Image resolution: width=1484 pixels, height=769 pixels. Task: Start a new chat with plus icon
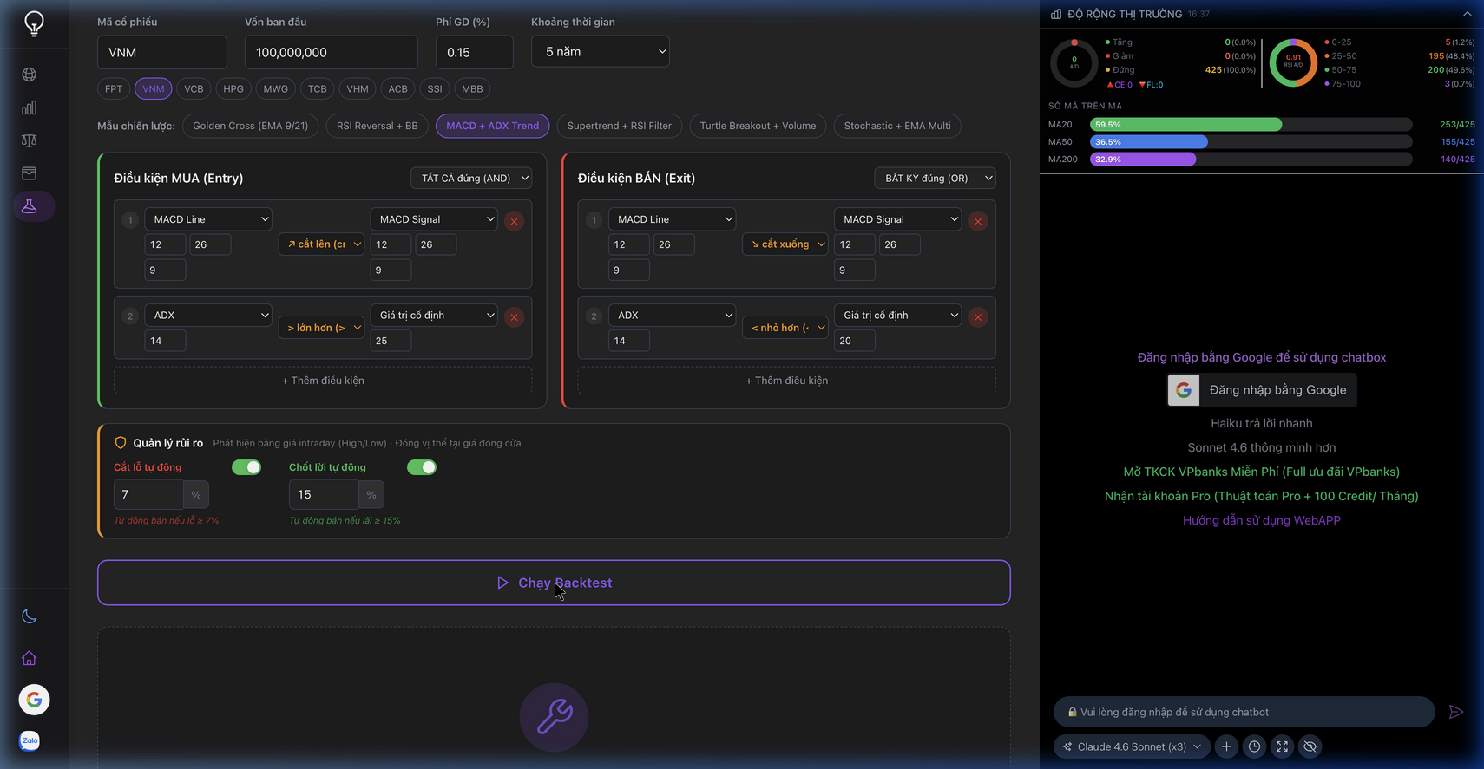pyautogui.click(x=1226, y=746)
